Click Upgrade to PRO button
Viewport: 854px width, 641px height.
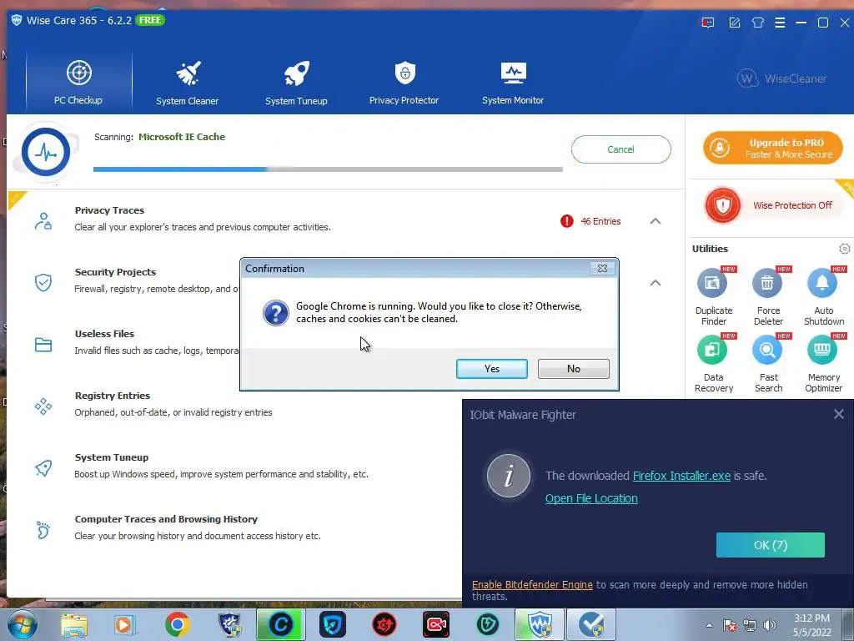pos(773,148)
